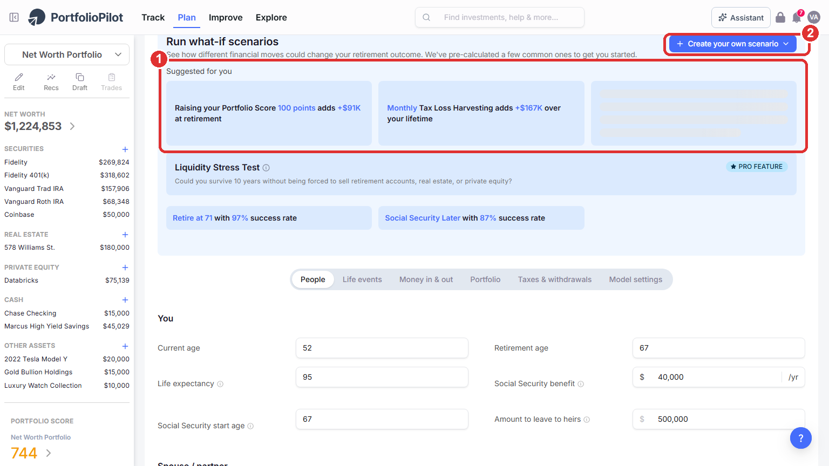Image resolution: width=829 pixels, height=466 pixels.
Task: Open notifications bell icon
Action: [797, 17]
